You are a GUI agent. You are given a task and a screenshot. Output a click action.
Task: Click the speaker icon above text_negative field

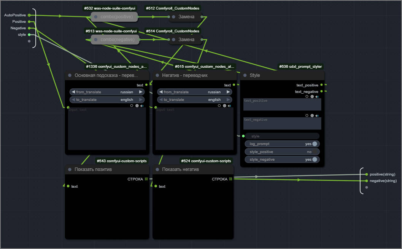tap(317, 115)
